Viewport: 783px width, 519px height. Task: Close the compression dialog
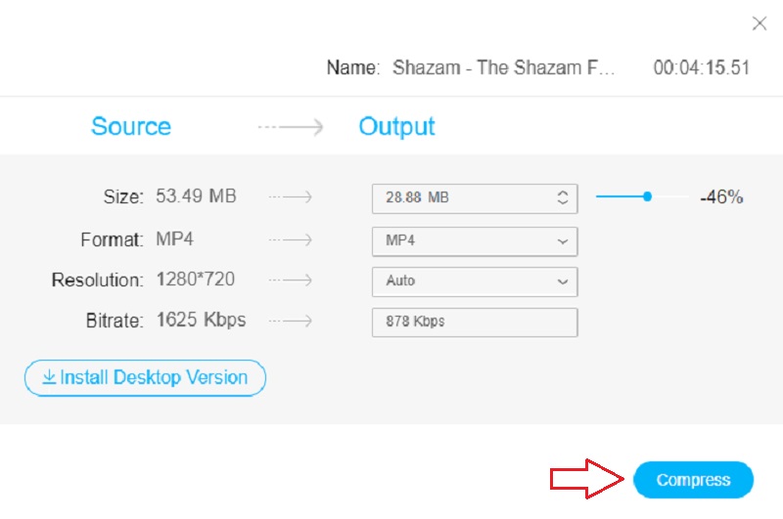pos(759,23)
